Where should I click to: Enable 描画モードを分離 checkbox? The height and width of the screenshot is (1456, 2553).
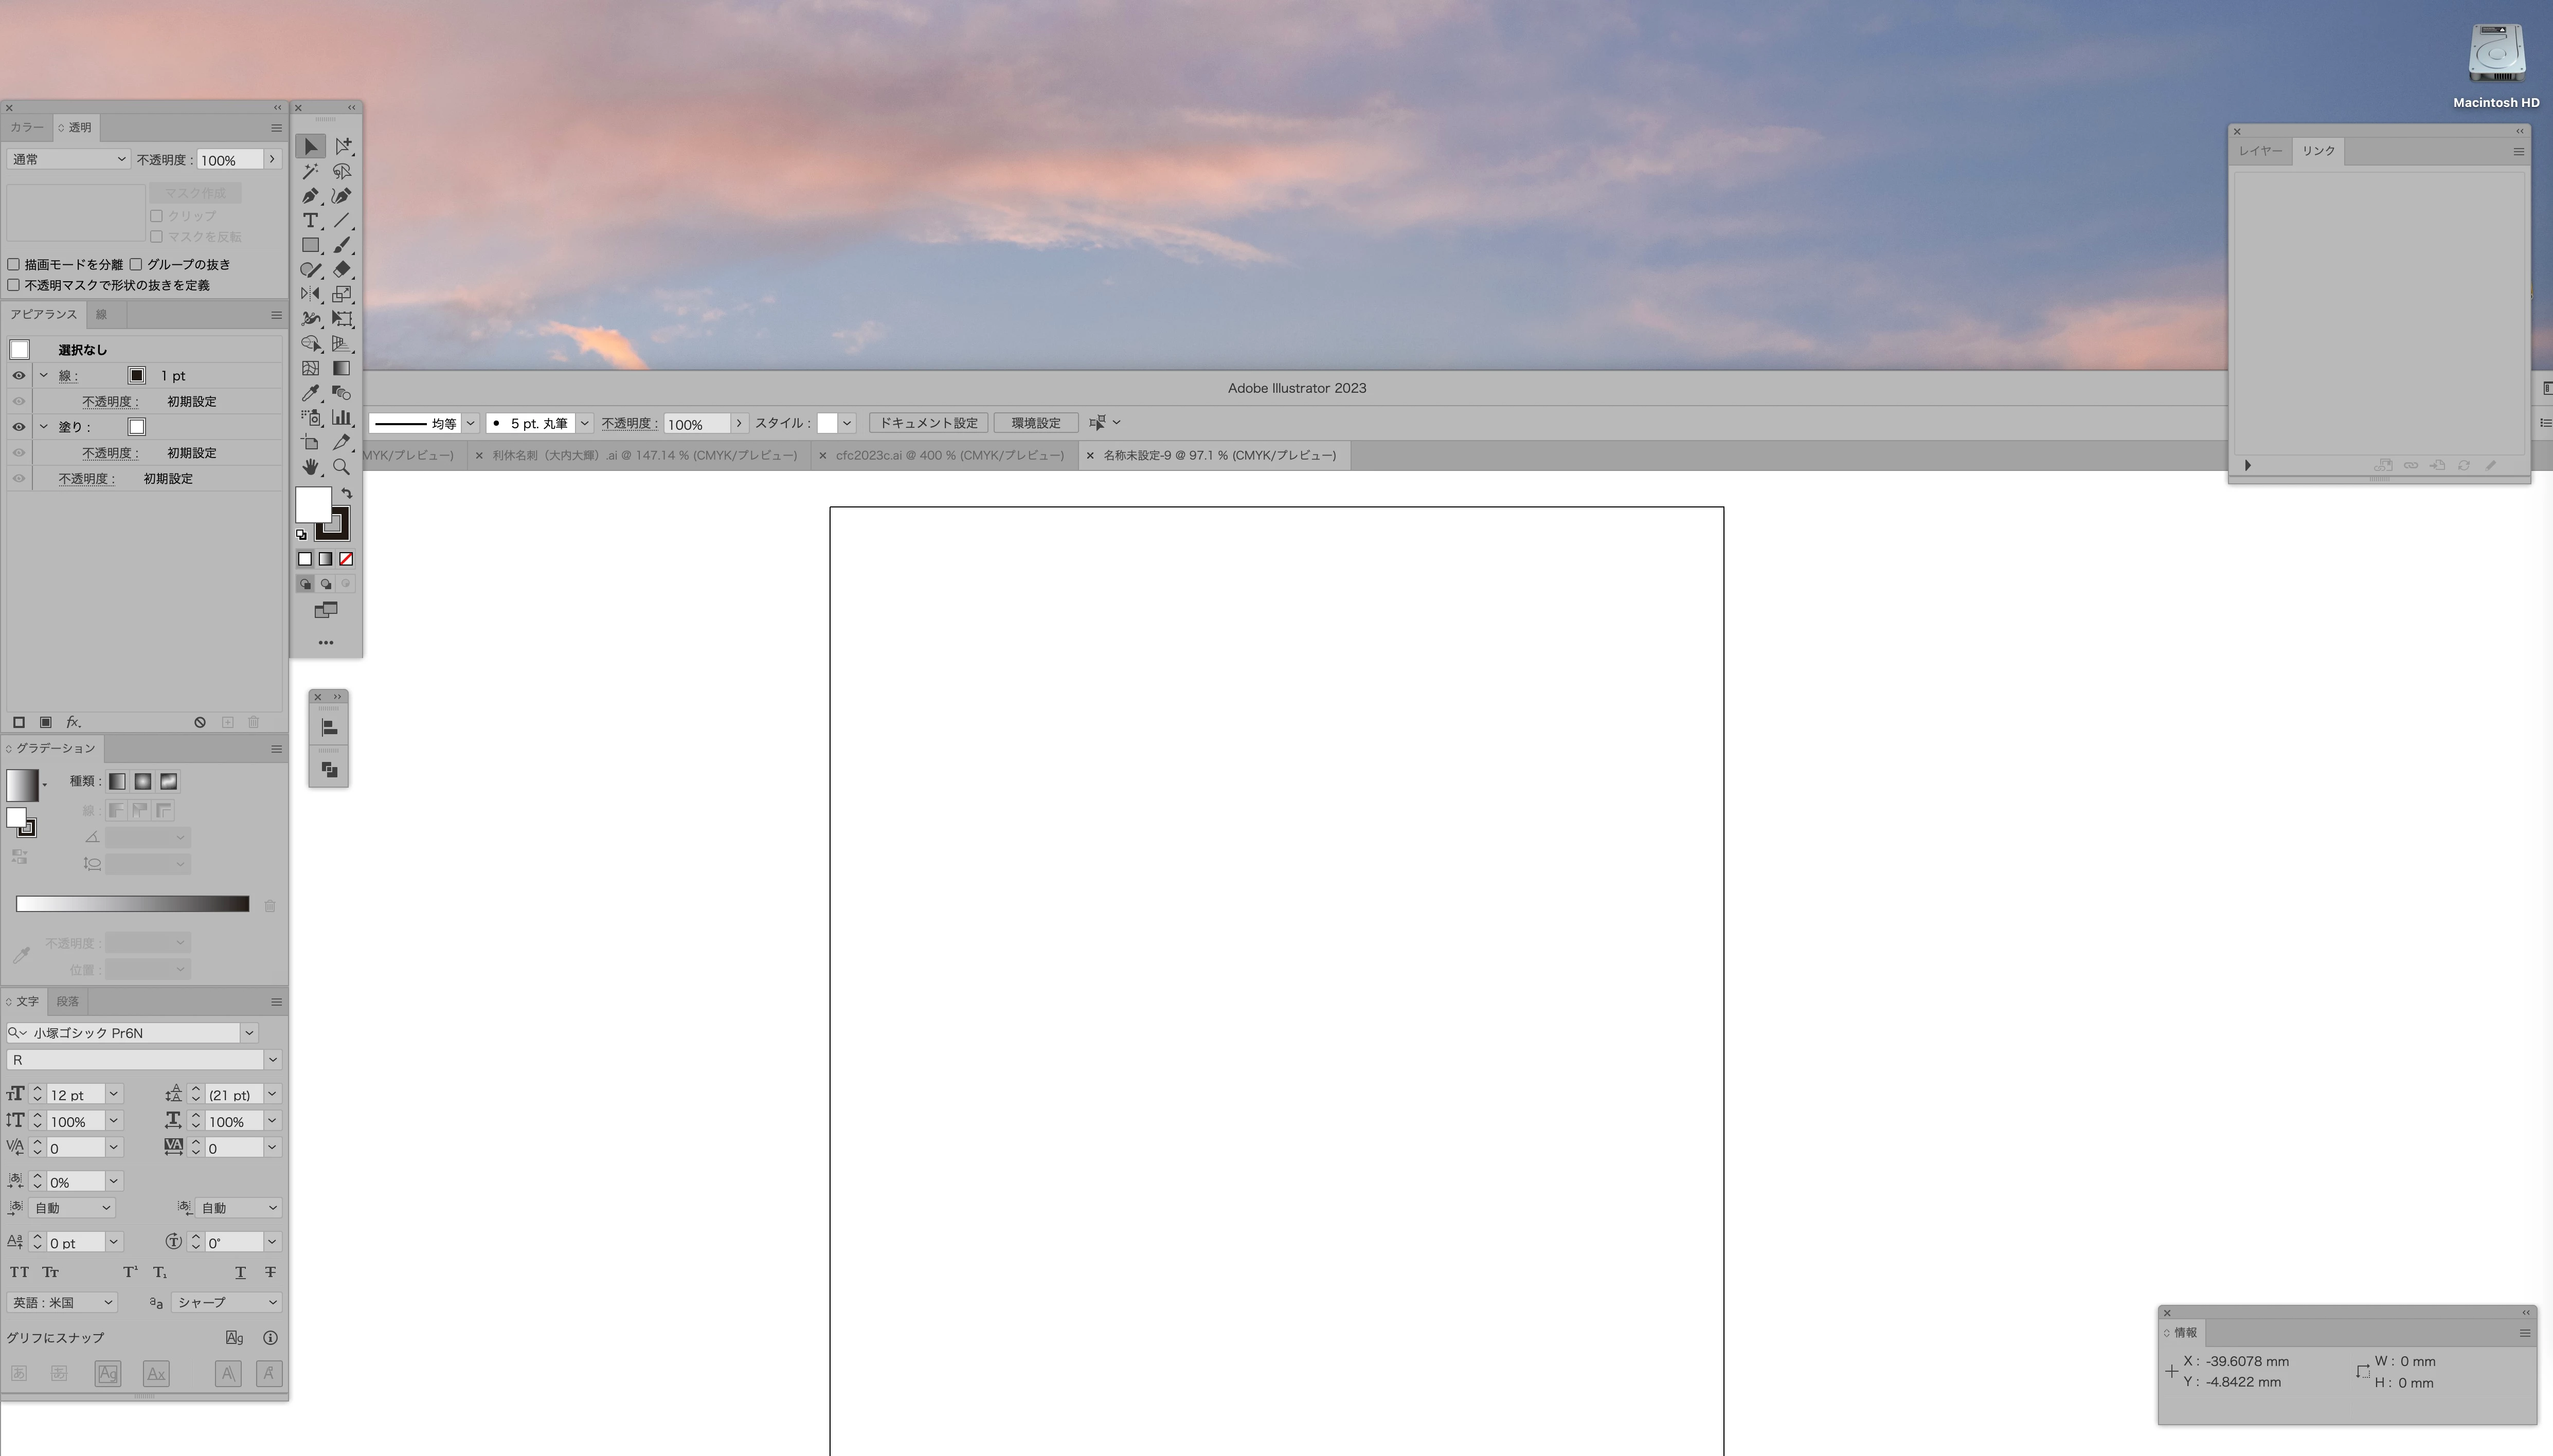click(14, 264)
